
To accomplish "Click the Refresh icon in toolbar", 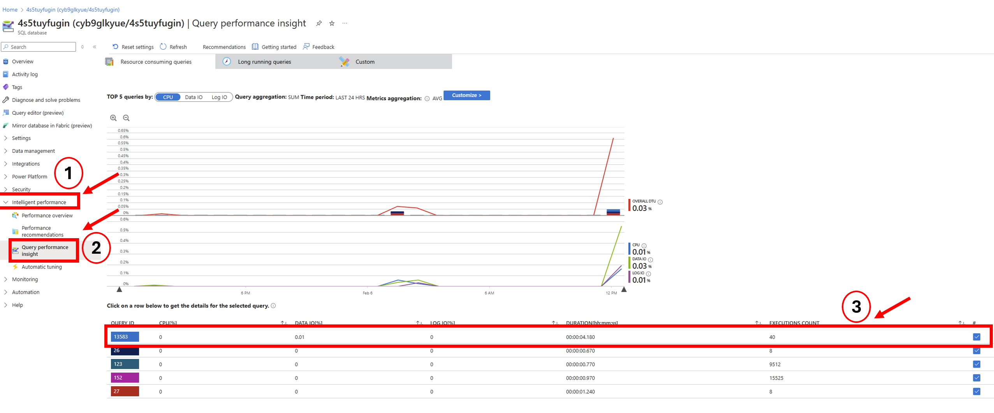I will [163, 47].
